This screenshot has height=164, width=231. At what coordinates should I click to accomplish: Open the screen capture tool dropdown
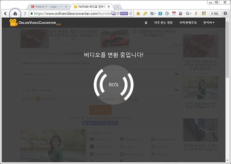point(153,13)
